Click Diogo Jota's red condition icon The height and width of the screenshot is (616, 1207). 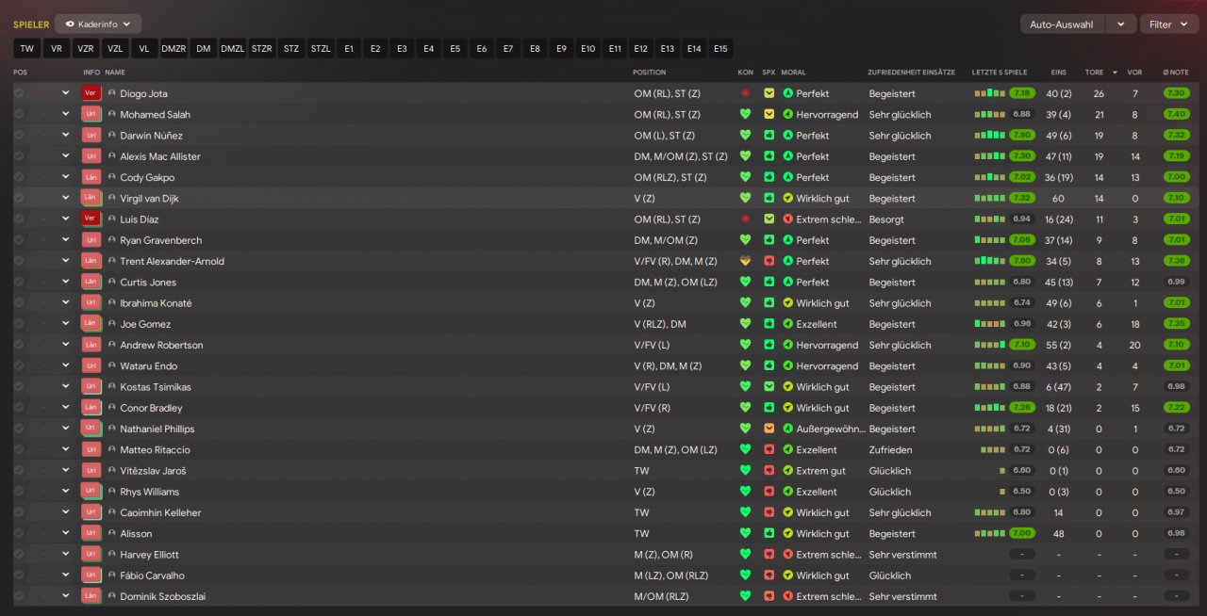tap(745, 93)
